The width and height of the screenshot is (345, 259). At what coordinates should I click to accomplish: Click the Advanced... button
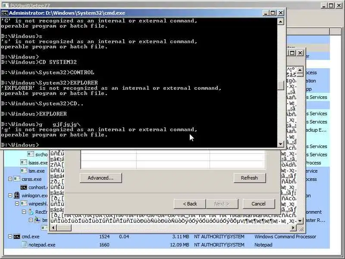100,178
